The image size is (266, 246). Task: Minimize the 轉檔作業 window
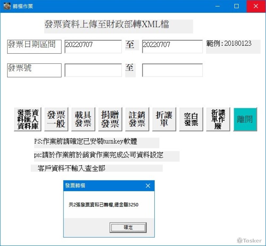pos(218,6)
